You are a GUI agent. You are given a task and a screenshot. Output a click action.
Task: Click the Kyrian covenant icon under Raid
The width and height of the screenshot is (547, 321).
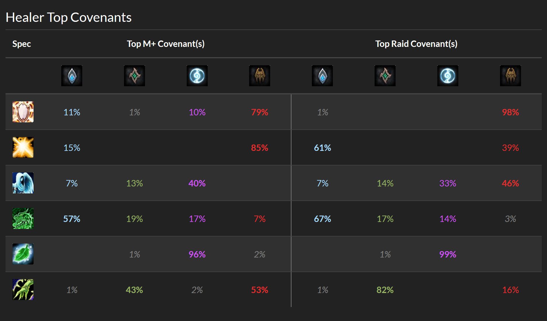322,76
